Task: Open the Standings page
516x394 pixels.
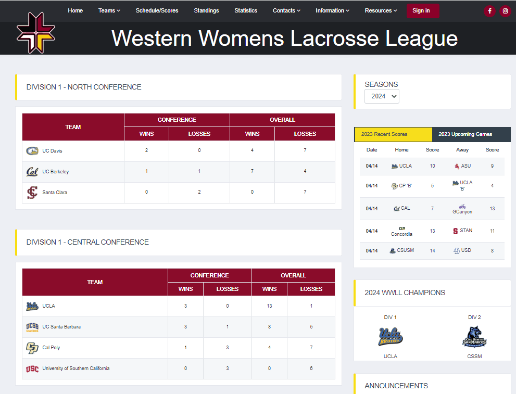Action: point(206,10)
